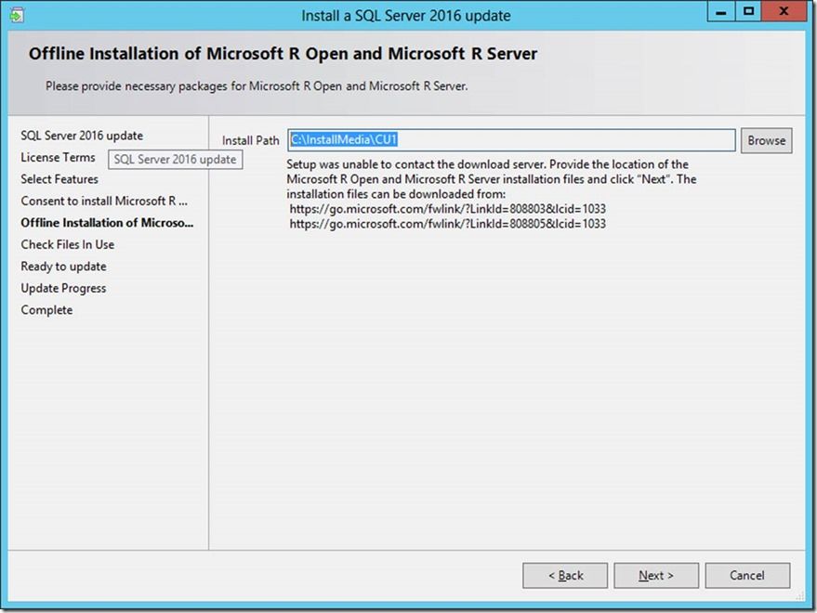This screenshot has height=613, width=817.
Task: Click the setup icon in title bar
Action: pyautogui.click(x=16, y=16)
